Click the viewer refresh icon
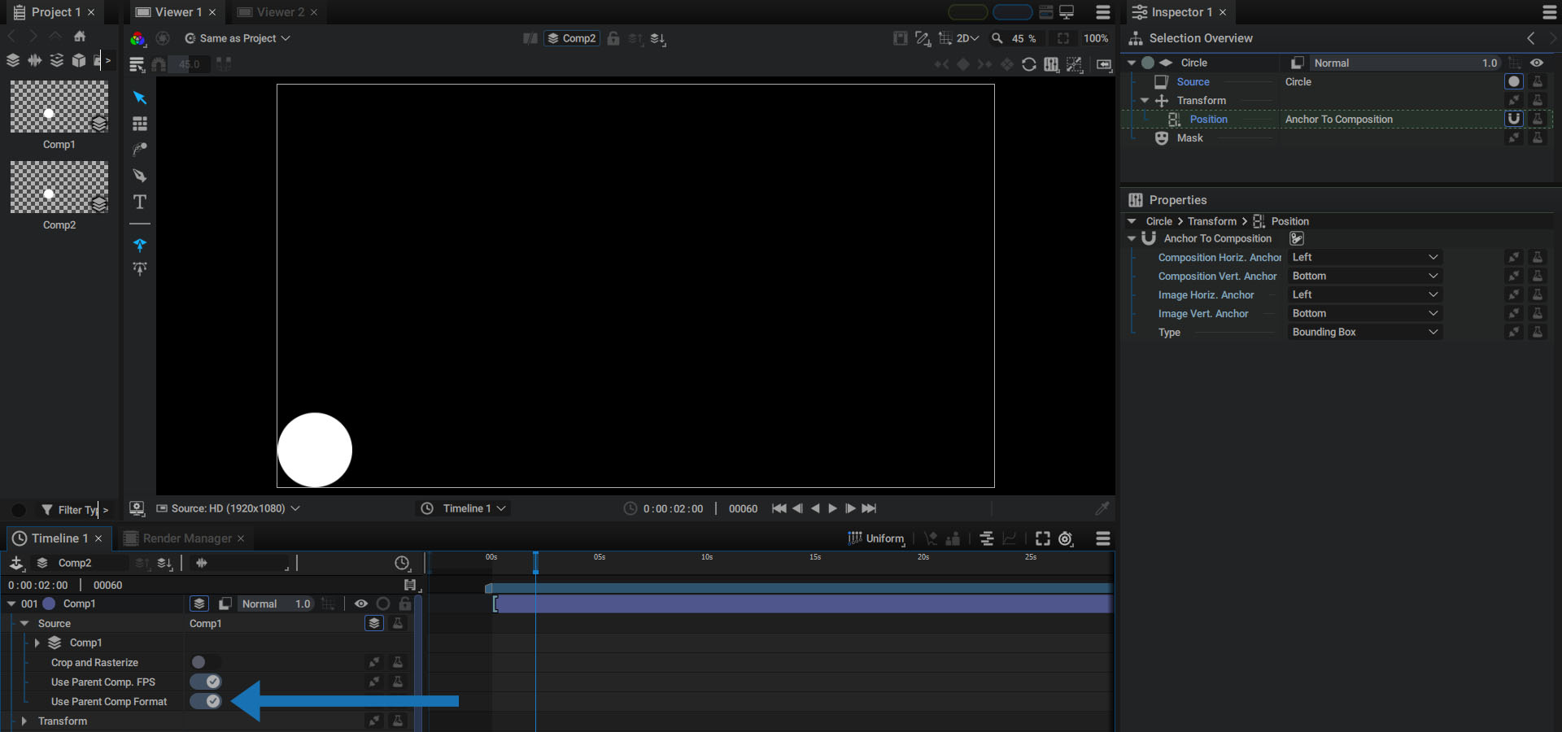This screenshot has width=1562, height=732. coord(1029,64)
